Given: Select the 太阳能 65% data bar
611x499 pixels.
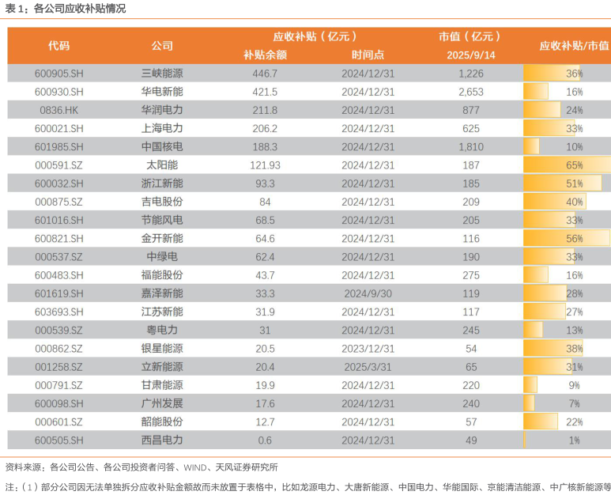Looking at the screenshot, I should pyautogui.click(x=567, y=165).
